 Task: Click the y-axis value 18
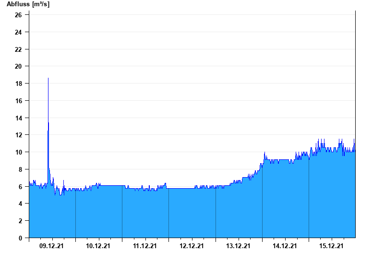point(19,84)
